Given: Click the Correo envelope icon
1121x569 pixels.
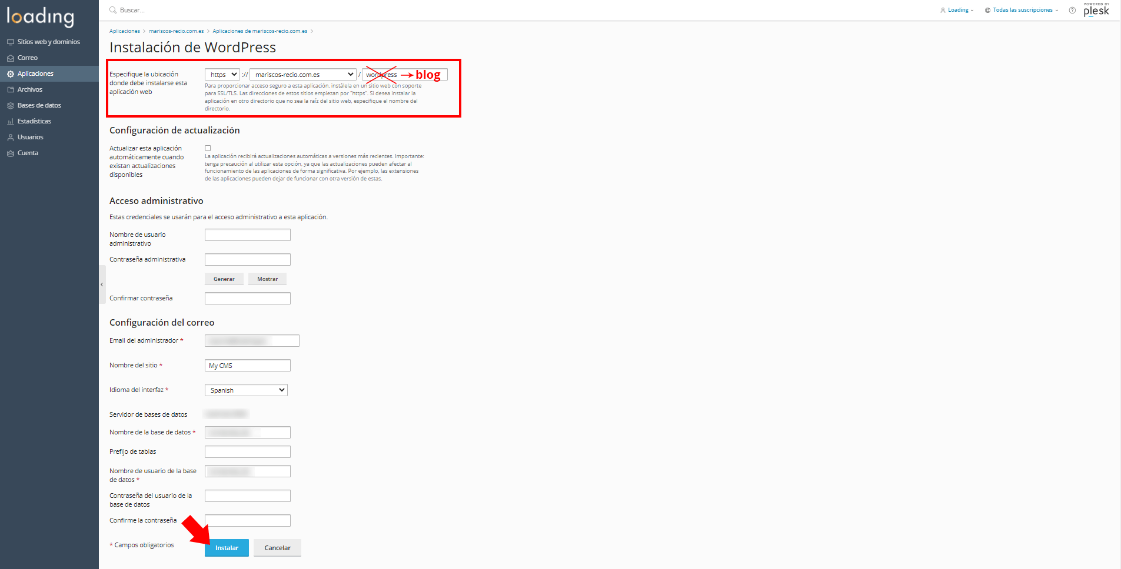Looking at the screenshot, I should [11, 58].
